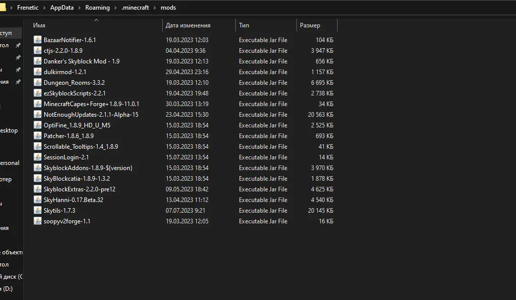Click MinecraftCapes+Forge+1.8.9-11.0.1 name

pyautogui.click(x=92, y=104)
